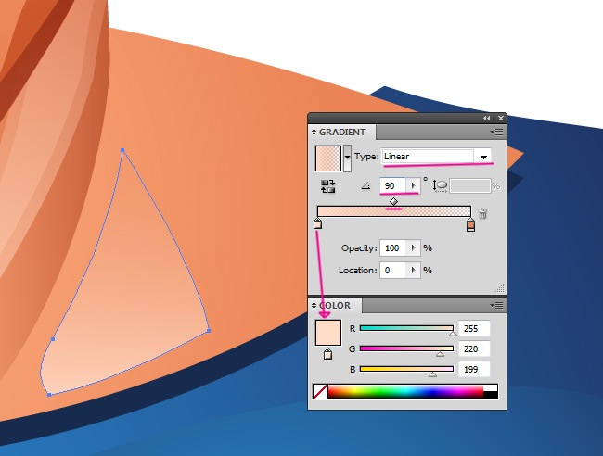This screenshot has height=456, width=603.
Task: Open the angle value dropdown arrow
Action: [x=413, y=186]
